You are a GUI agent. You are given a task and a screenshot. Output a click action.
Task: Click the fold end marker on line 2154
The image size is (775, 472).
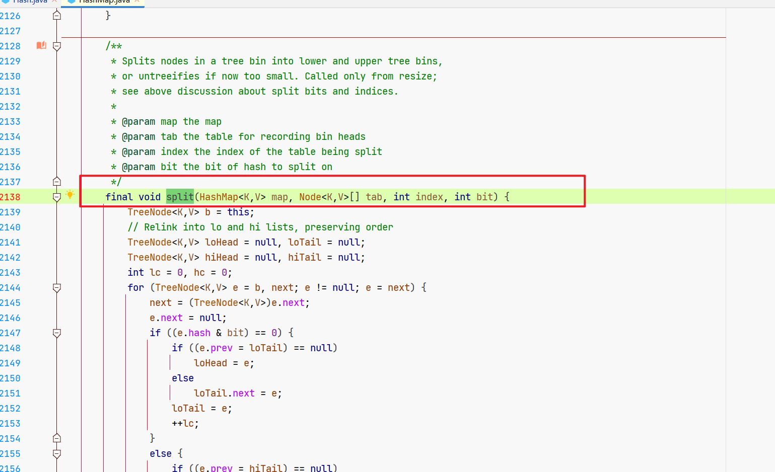tap(57, 438)
